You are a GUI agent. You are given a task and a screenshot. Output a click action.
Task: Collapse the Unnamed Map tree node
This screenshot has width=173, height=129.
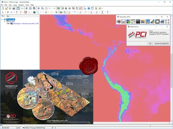coord(2,20)
